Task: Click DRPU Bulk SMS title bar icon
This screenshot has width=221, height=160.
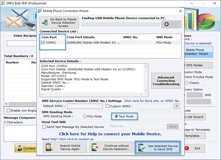Action: 3,3
